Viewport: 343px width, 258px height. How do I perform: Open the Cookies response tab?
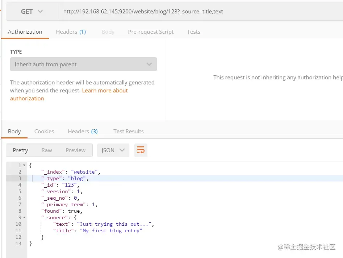coord(44,132)
